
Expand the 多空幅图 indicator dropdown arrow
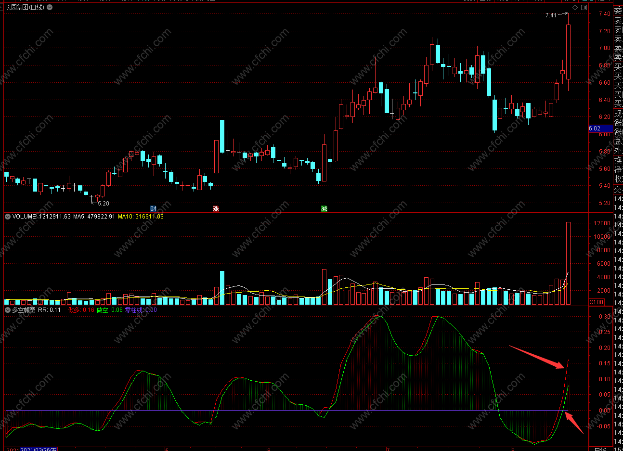(x=8, y=310)
